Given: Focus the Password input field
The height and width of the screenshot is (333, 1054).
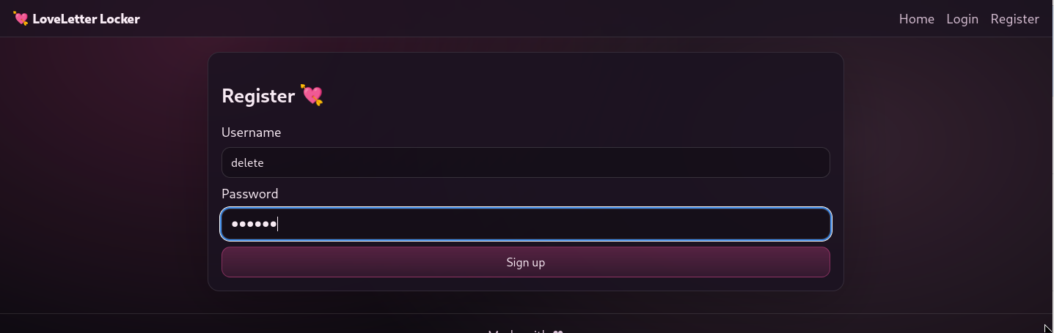Looking at the screenshot, I should [x=525, y=224].
